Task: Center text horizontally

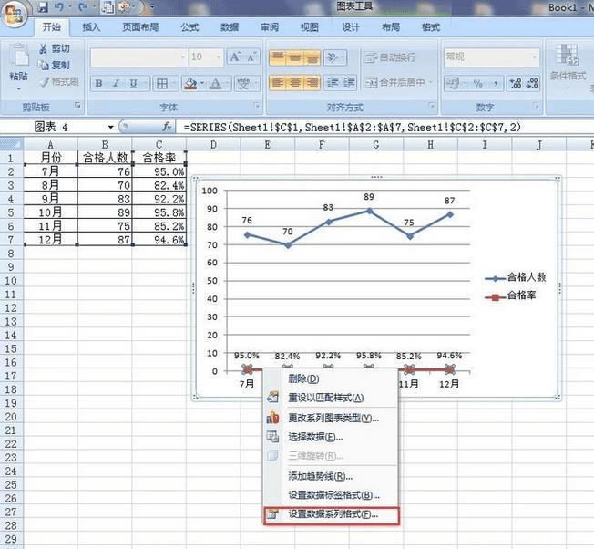Action: (x=295, y=83)
